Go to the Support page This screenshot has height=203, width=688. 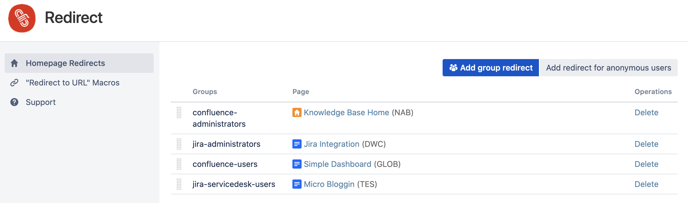click(x=41, y=102)
